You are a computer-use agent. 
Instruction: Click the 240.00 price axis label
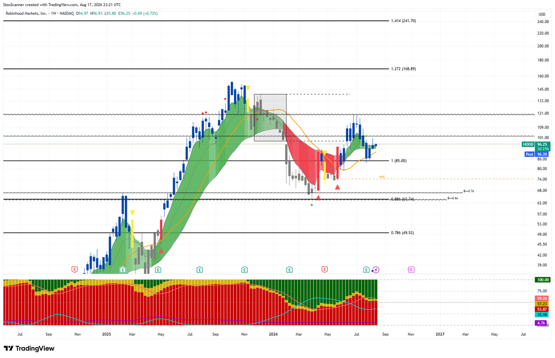(x=542, y=22)
